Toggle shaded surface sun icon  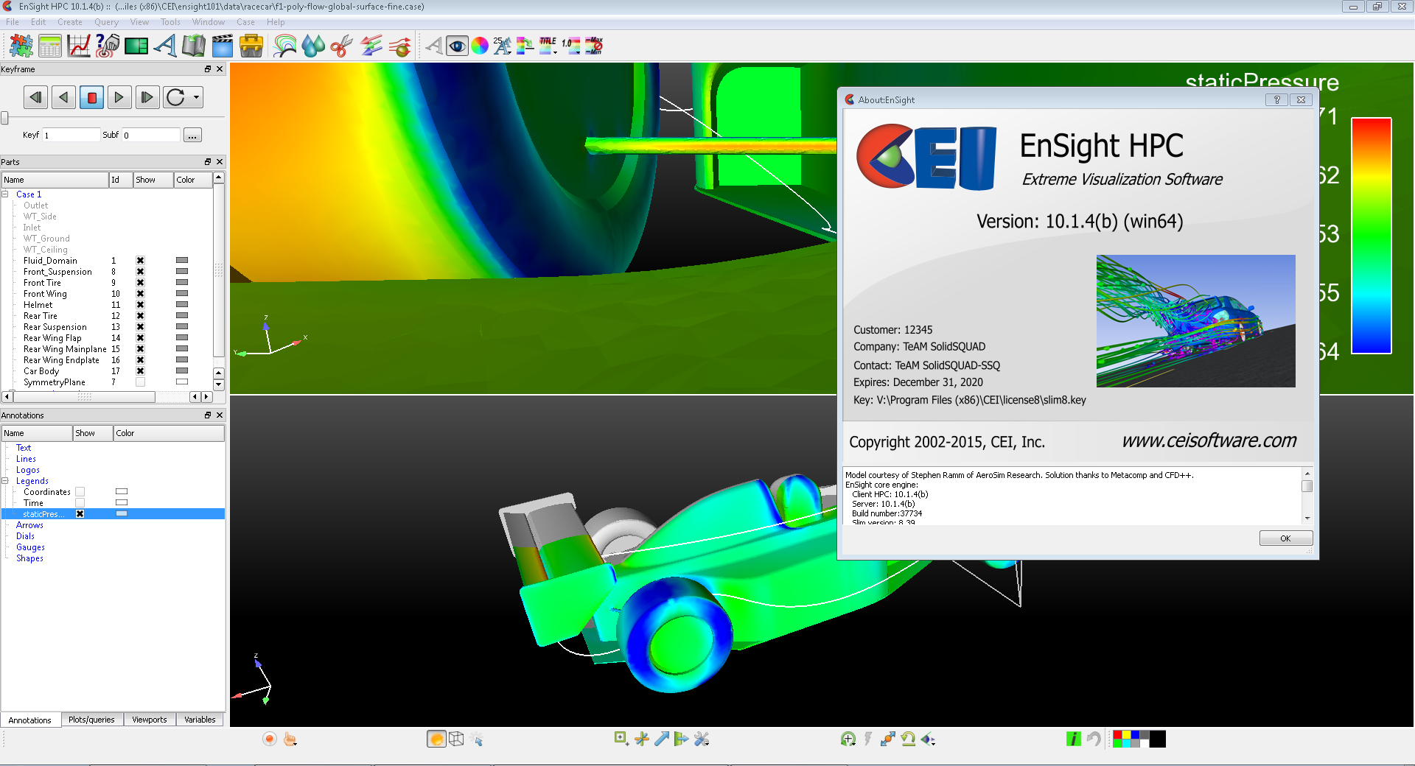click(x=436, y=739)
